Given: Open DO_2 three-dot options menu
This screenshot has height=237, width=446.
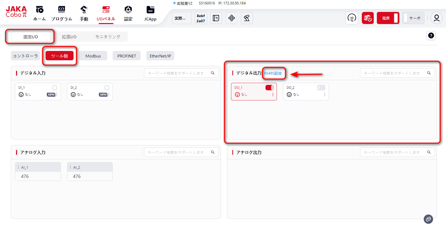Looking at the screenshot, I should 325,95.
